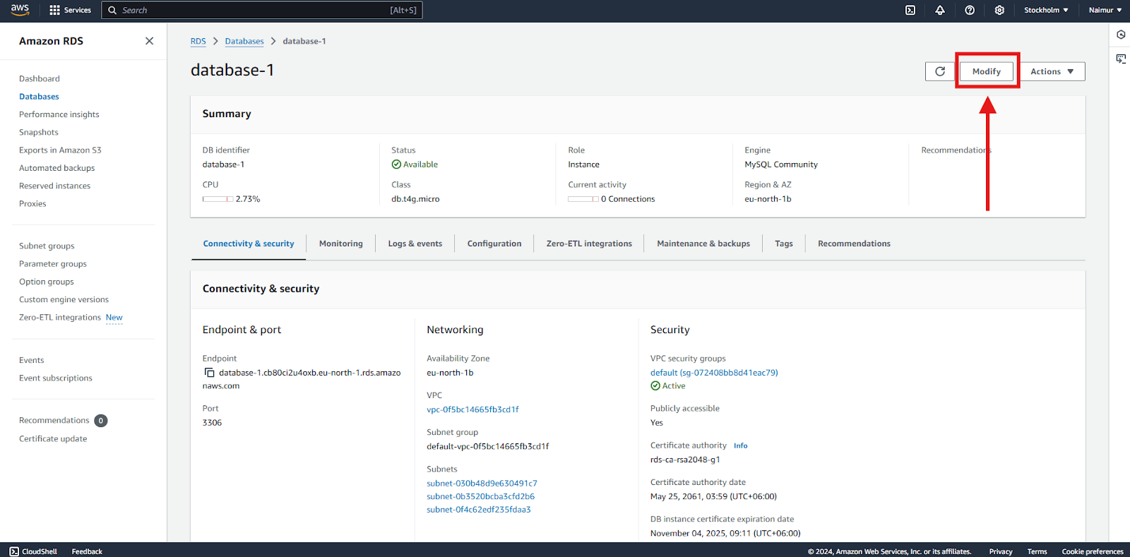This screenshot has height=557, width=1130.
Task: Open Recommendations in sidebar
Action: [54, 421]
